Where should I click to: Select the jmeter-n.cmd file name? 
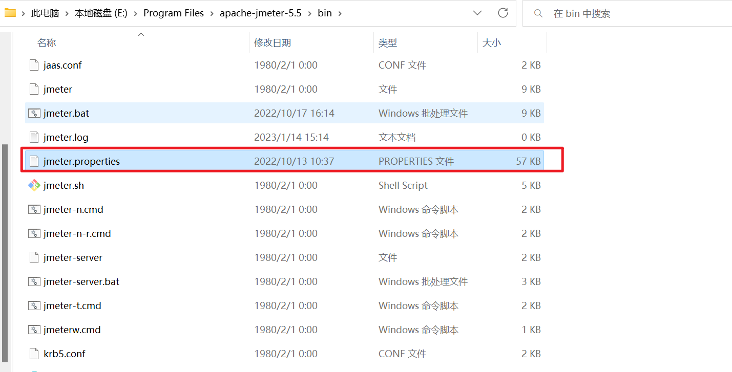pos(73,209)
